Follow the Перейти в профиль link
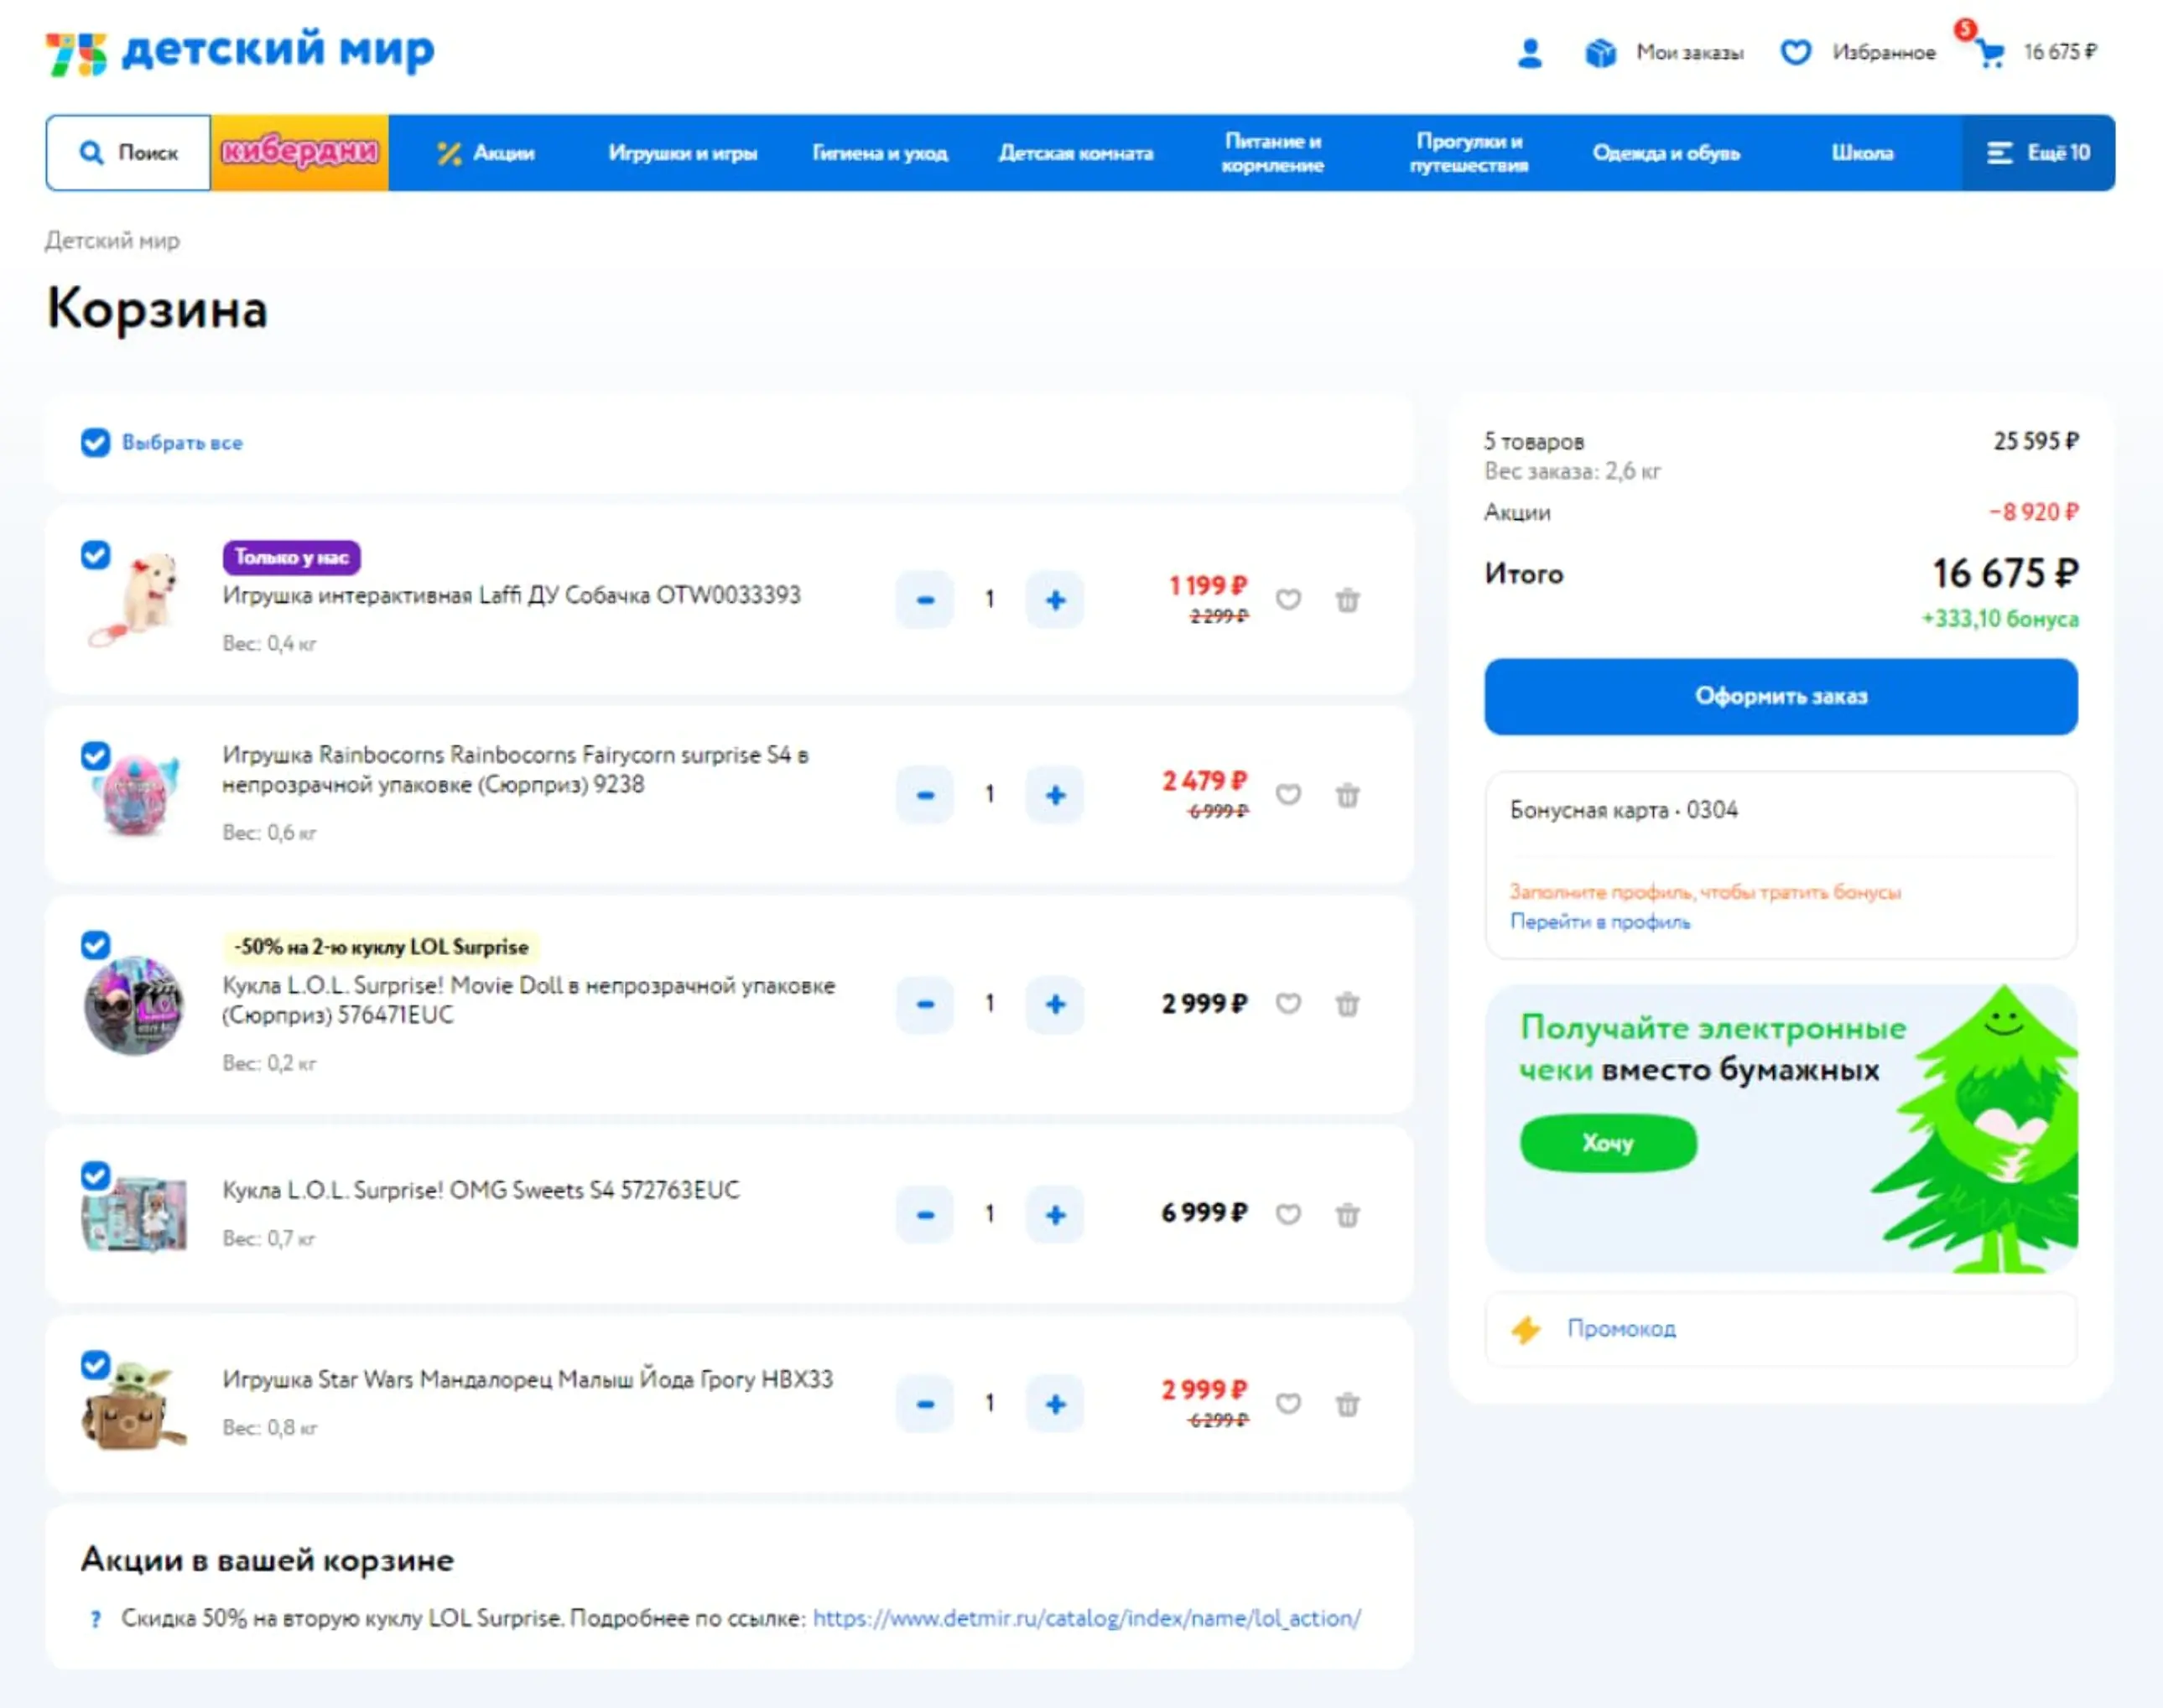 [1600, 922]
